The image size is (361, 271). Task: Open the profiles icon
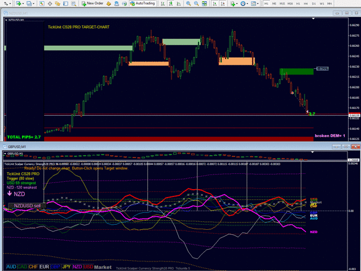(29, 3)
